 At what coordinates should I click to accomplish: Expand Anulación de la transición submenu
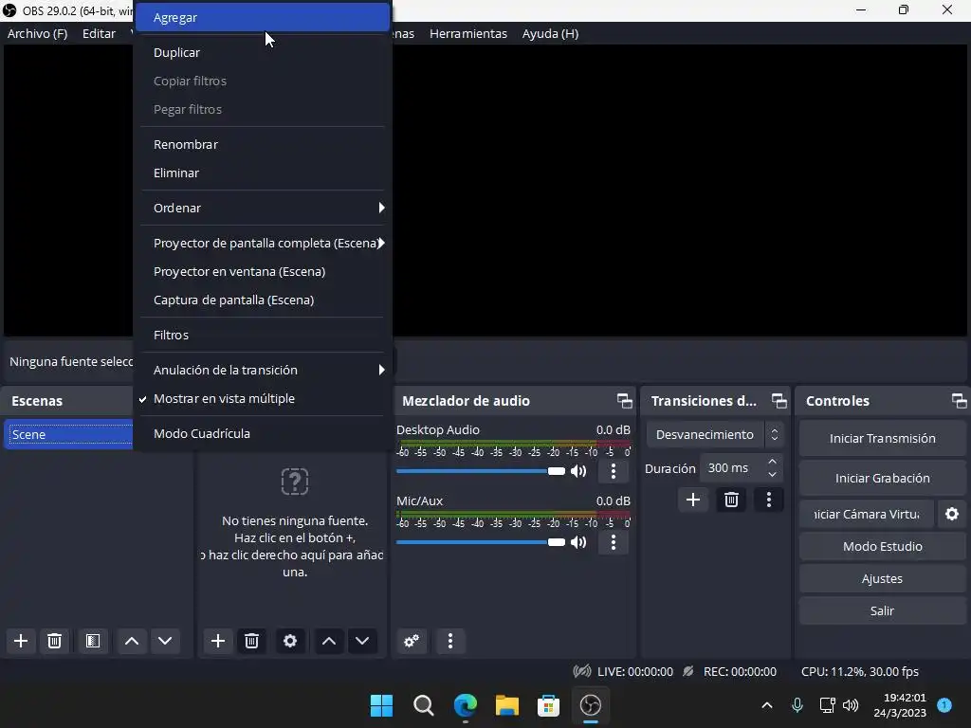tap(263, 370)
